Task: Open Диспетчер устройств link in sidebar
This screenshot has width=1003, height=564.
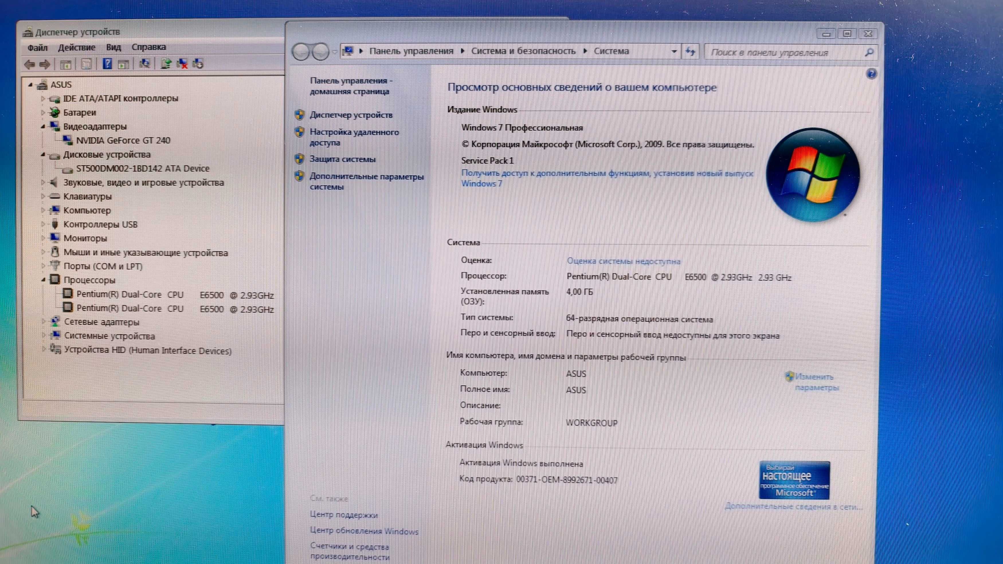Action: click(351, 115)
